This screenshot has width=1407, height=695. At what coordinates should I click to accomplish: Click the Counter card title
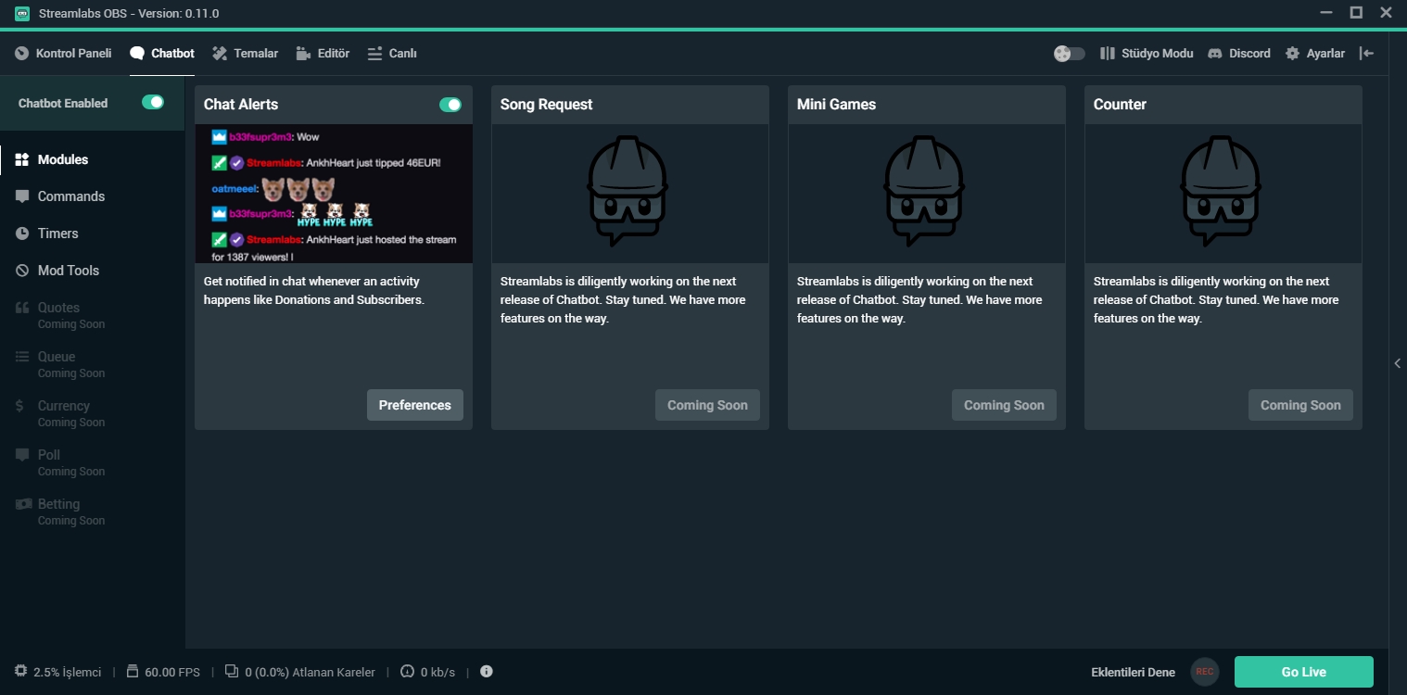point(1121,105)
